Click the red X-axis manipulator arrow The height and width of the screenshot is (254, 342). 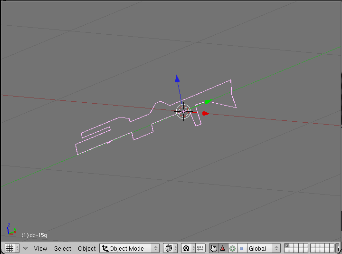(205, 113)
